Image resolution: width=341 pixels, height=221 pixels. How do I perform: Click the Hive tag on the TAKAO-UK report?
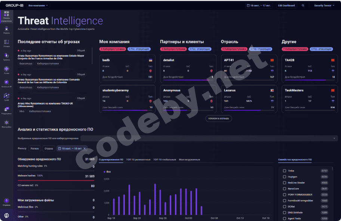22,111
